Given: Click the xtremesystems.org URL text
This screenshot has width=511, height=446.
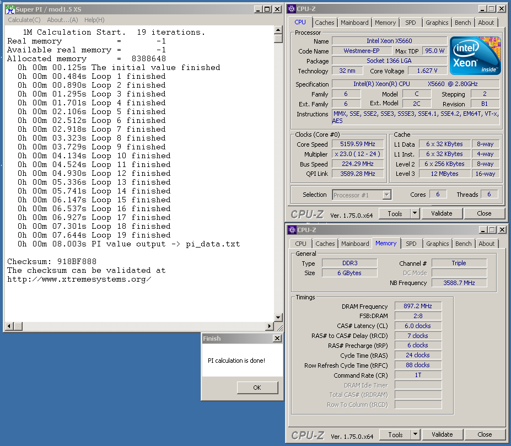Looking at the screenshot, I should [79, 280].
